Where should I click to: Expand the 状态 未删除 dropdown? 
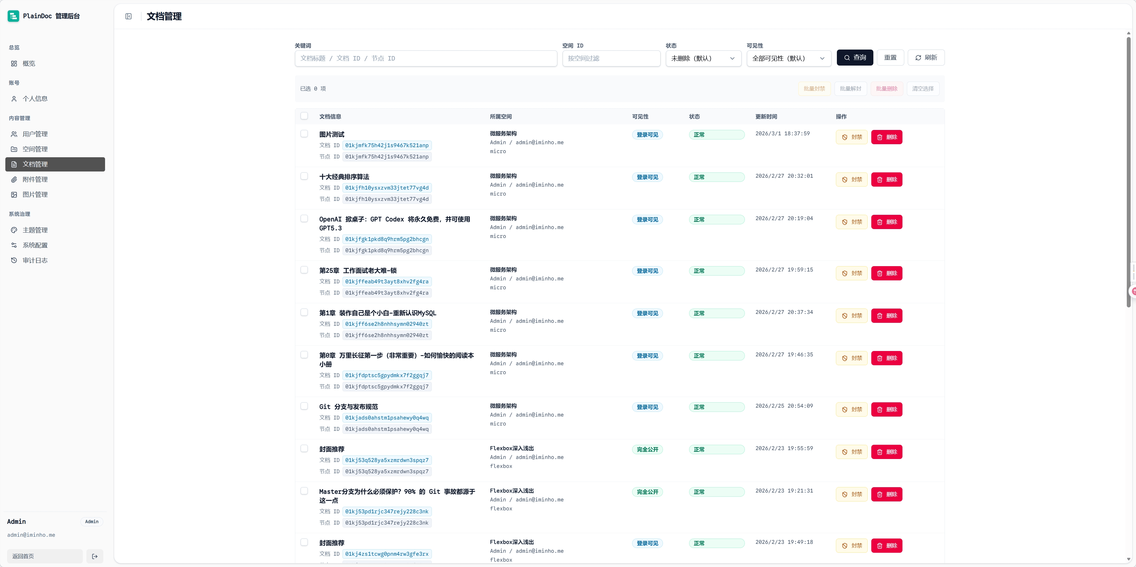click(x=703, y=59)
